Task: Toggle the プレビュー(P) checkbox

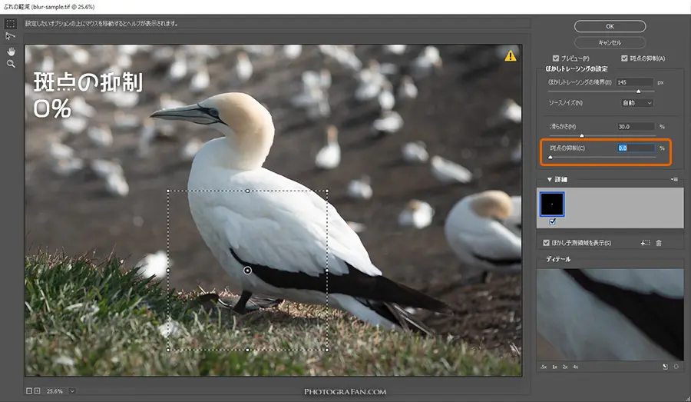Action: pyautogui.click(x=556, y=58)
